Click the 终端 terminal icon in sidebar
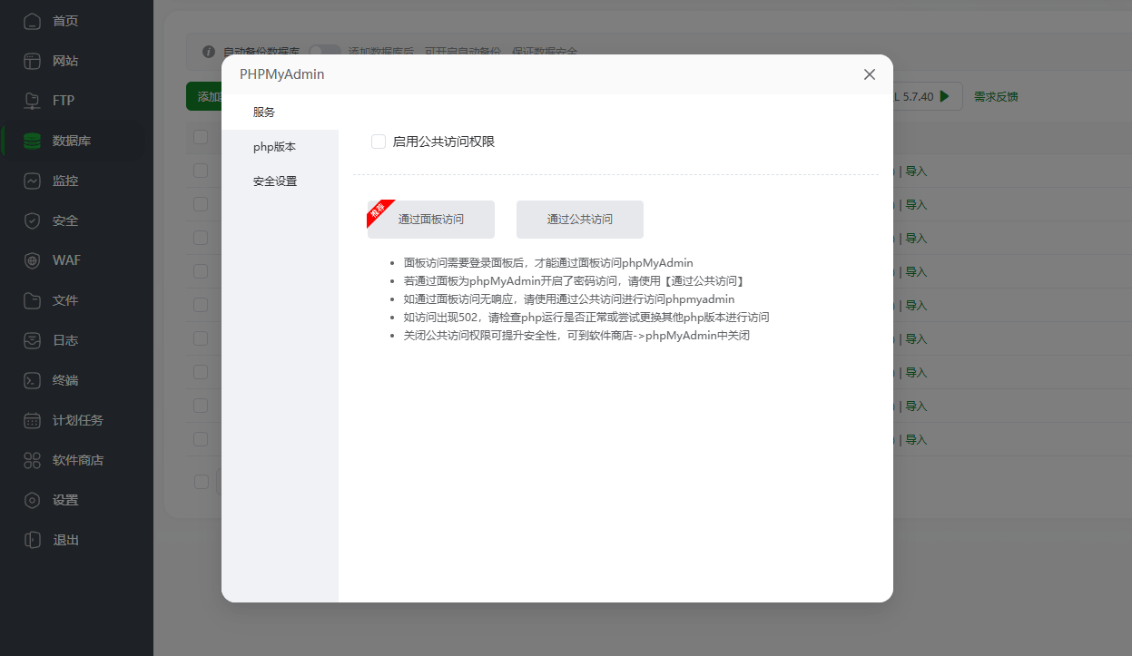The width and height of the screenshot is (1132, 656). [33, 380]
